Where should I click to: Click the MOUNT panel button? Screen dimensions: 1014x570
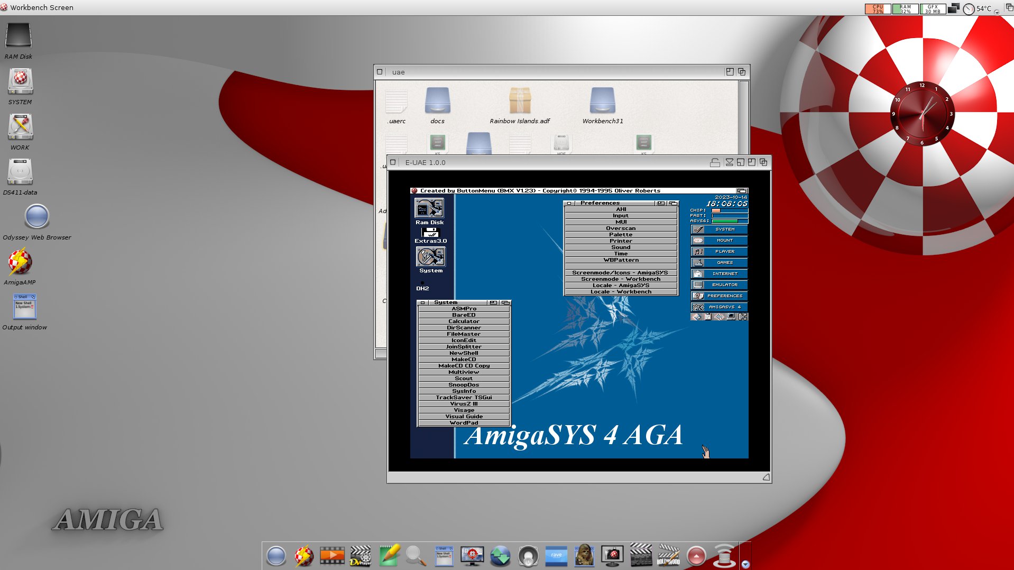point(719,241)
